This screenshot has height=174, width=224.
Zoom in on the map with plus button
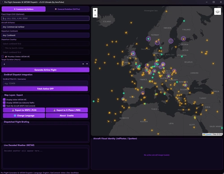point(95,10)
